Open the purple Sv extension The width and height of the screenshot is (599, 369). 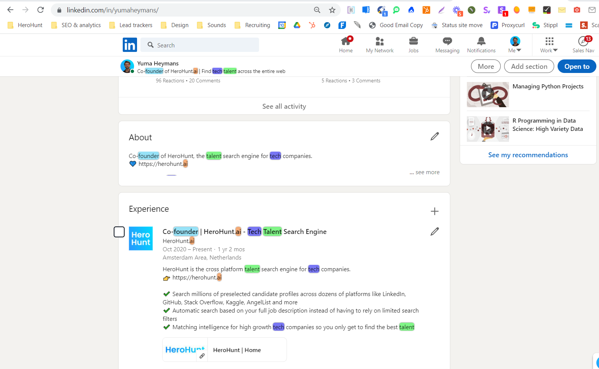[486, 10]
